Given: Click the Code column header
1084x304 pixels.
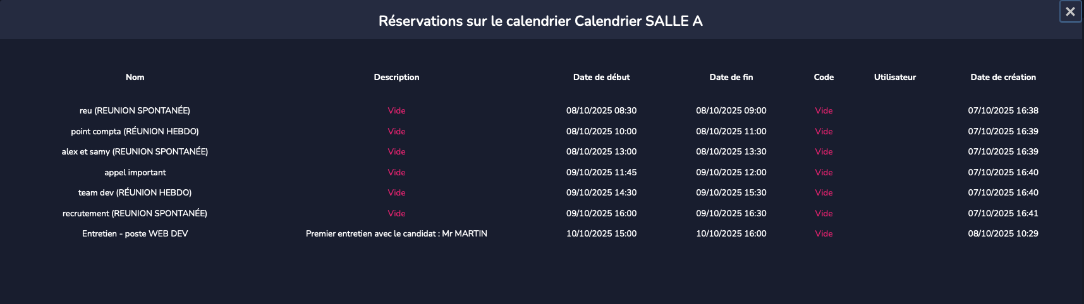Looking at the screenshot, I should point(824,77).
